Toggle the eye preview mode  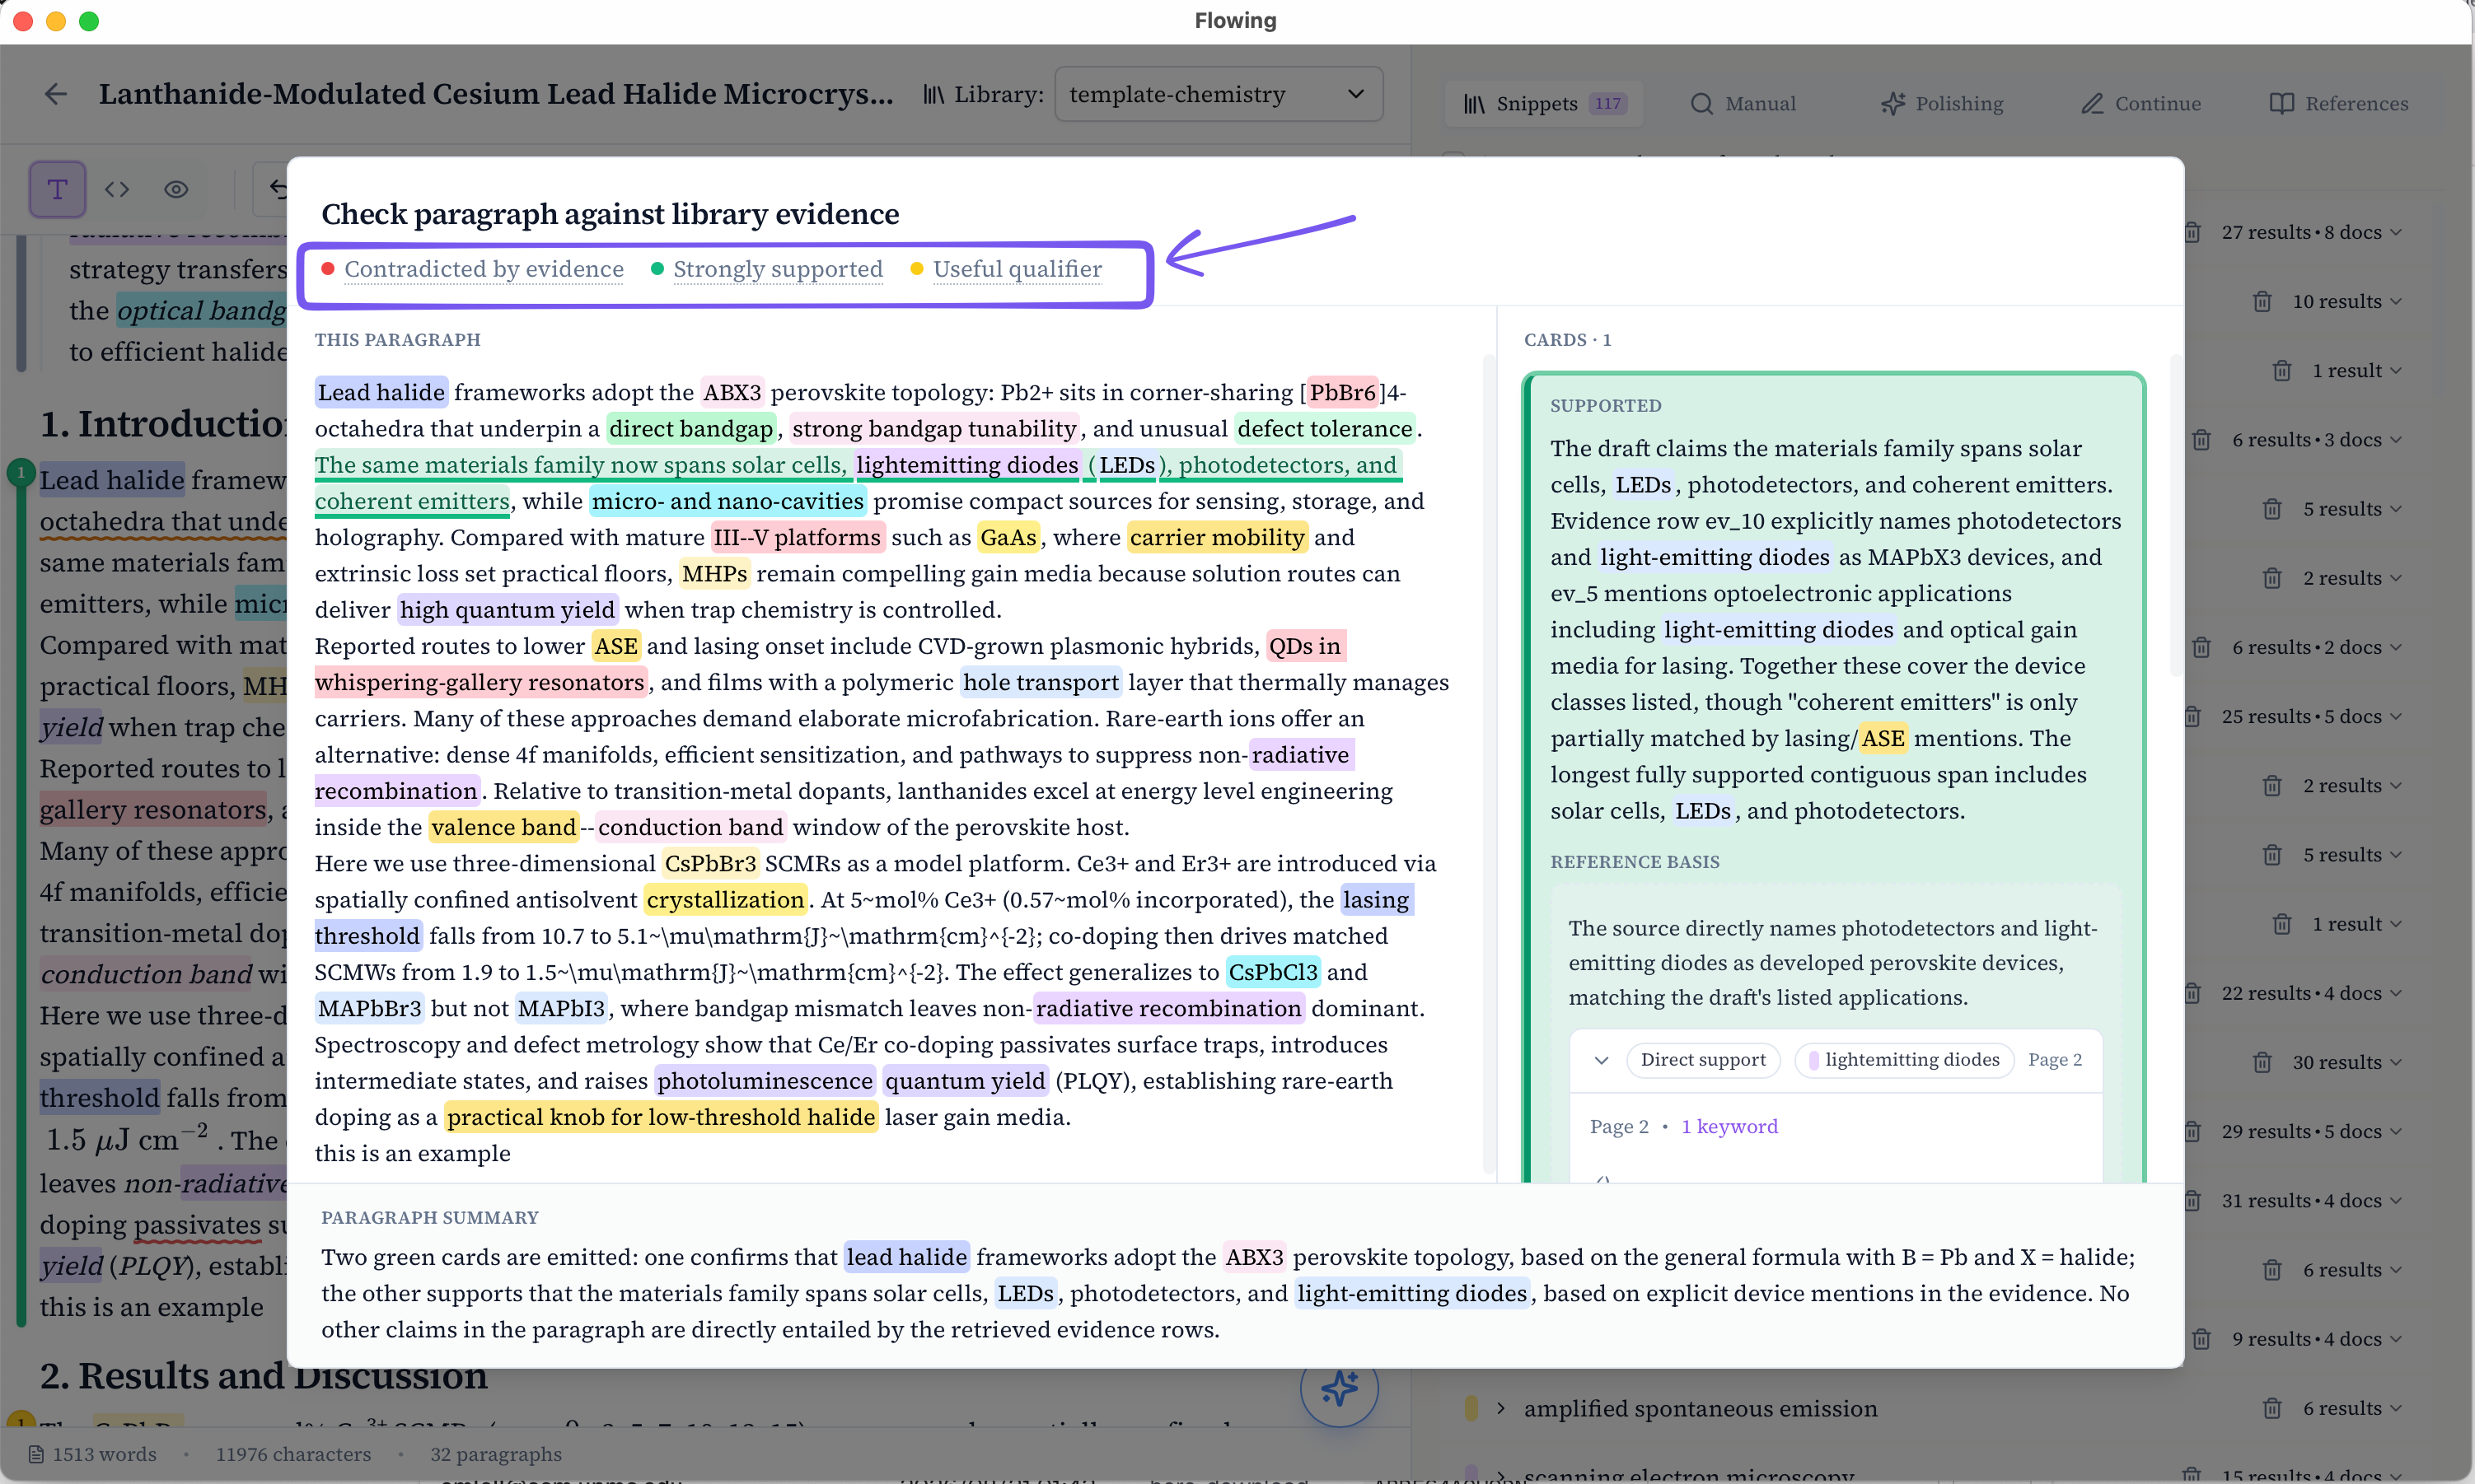[176, 189]
